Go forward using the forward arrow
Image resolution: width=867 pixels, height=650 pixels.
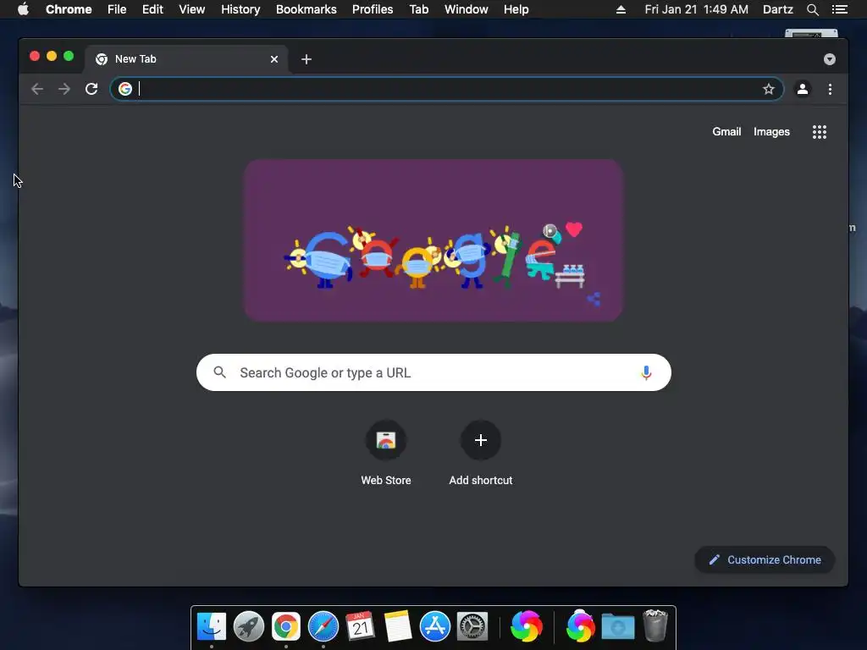[64, 89]
